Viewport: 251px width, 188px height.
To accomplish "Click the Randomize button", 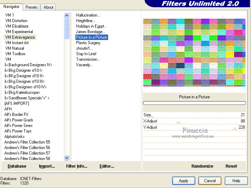I will 202,166.
